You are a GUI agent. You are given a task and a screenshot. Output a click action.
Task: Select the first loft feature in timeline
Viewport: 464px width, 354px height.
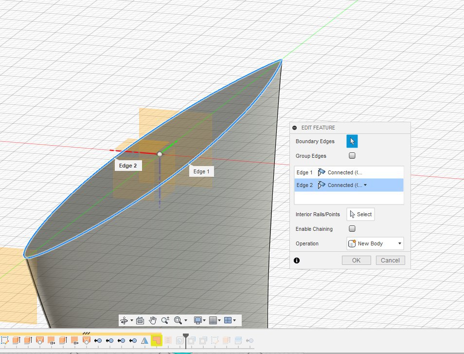40,341
